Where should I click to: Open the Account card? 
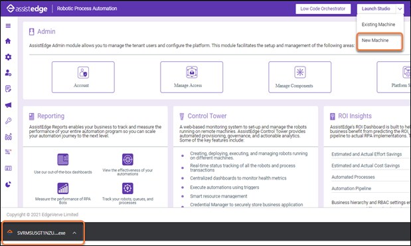83,77
